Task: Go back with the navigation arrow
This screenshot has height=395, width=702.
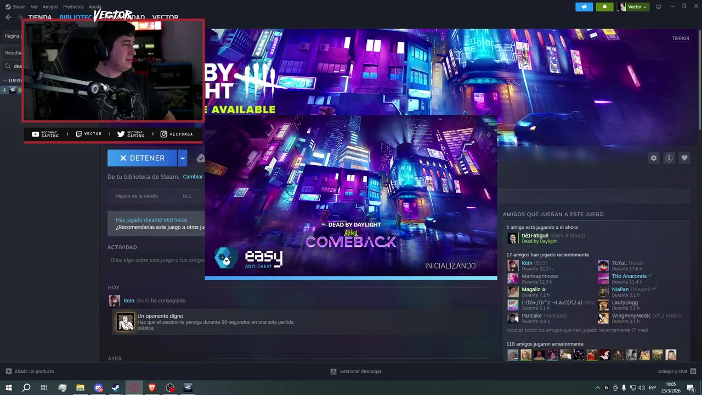Action: coord(8,17)
